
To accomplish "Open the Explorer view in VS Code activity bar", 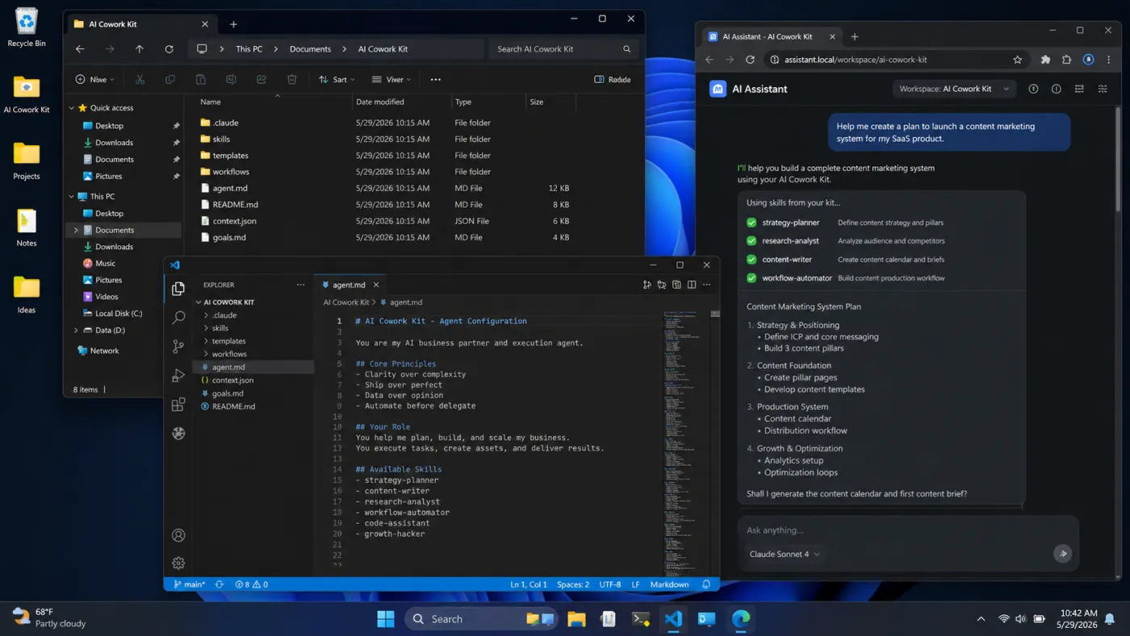I will point(178,289).
